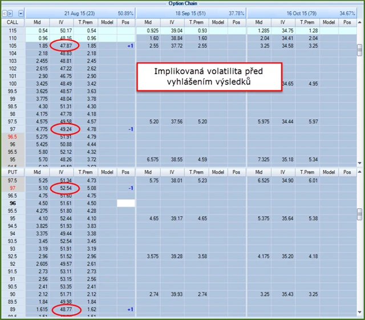Click IV value 53.11 in PUT 91.5 row

click(x=66, y=272)
